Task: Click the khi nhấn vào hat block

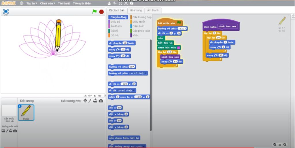Action: pos(169,23)
